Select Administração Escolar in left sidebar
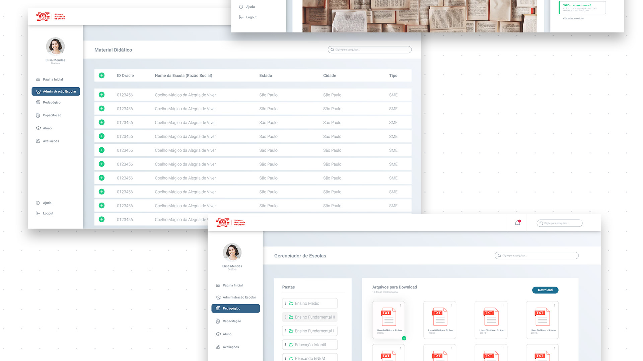This screenshot has width=643, height=361. pos(56,91)
